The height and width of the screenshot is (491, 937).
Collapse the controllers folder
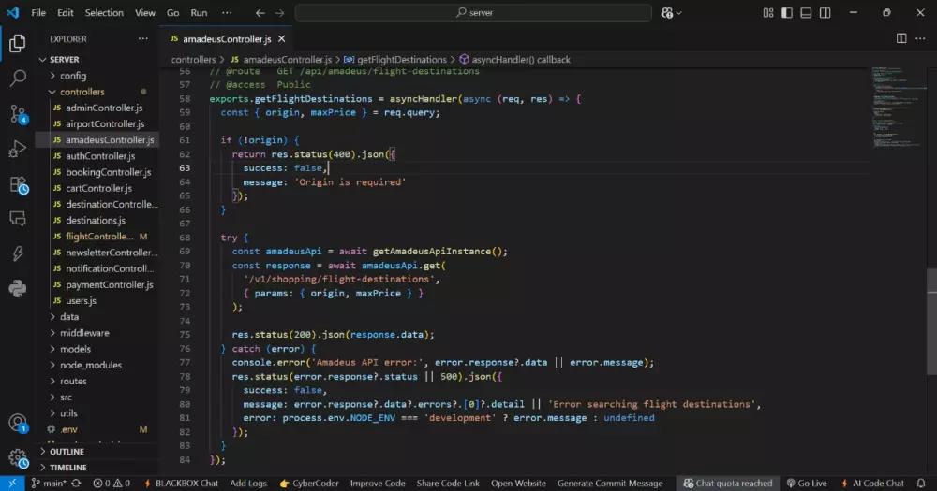click(x=82, y=92)
